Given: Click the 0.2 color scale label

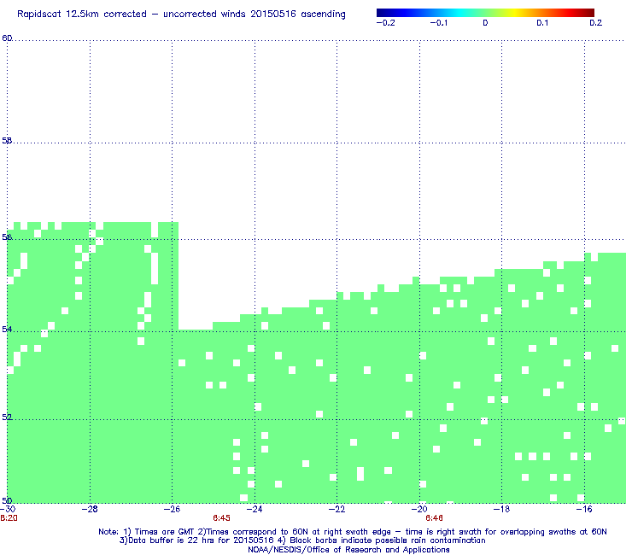Looking at the screenshot, I should tap(596, 23).
